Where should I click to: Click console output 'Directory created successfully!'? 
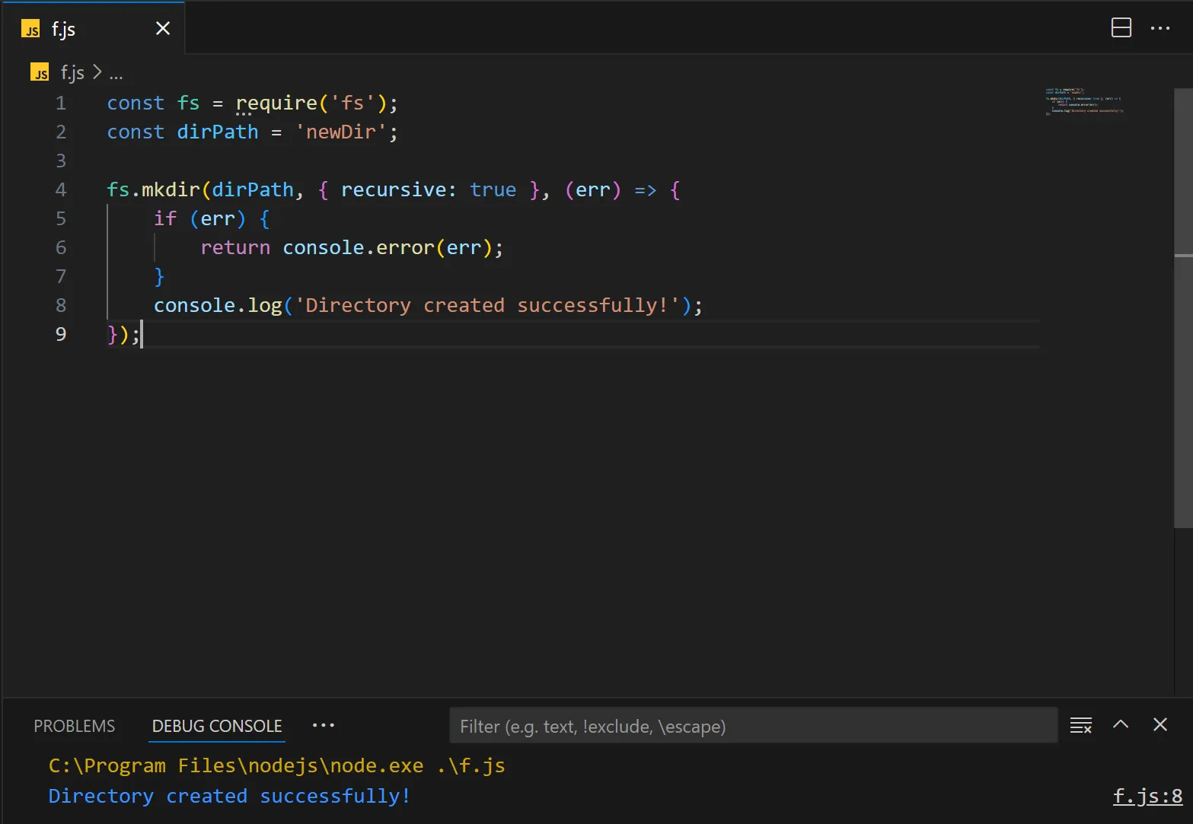(229, 796)
